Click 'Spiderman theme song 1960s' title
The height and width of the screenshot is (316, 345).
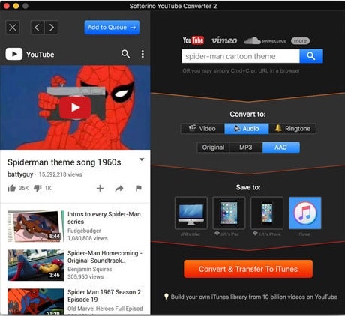click(x=64, y=162)
